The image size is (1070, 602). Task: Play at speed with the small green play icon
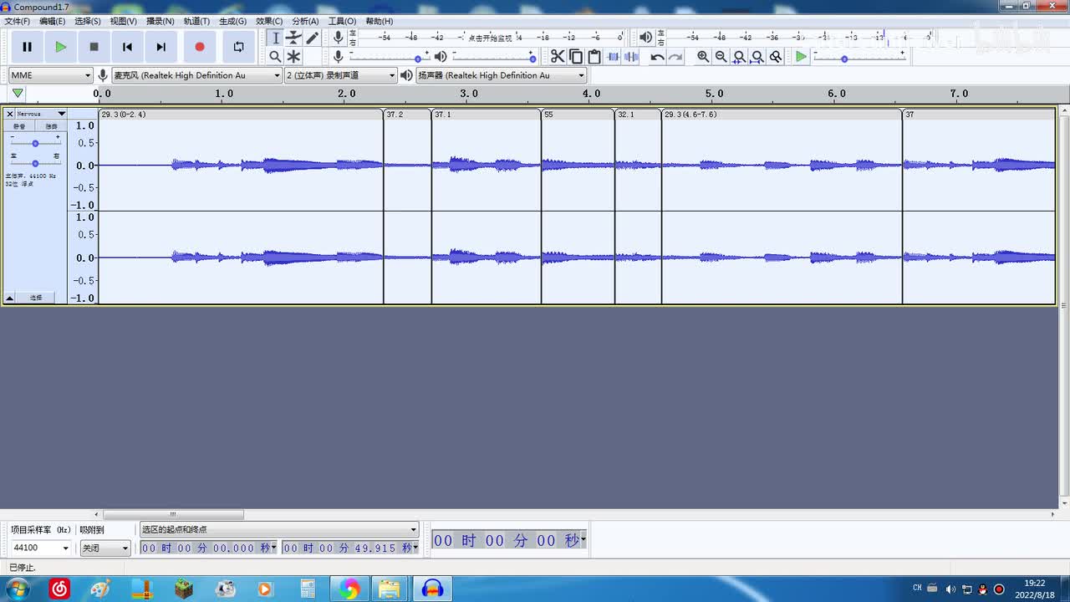click(801, 56)
